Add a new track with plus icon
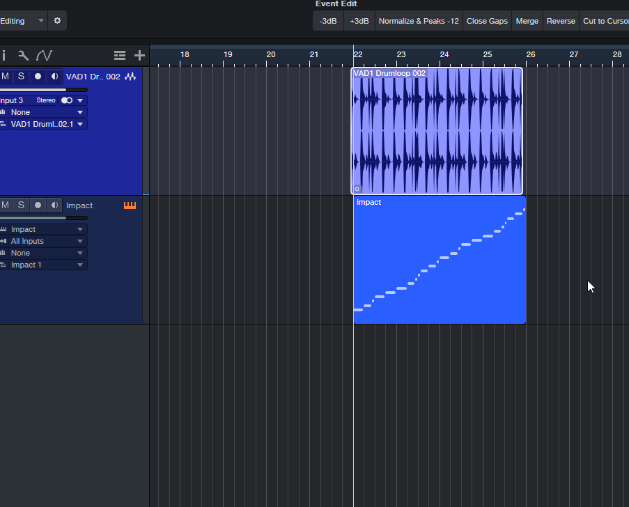 point(139,56)
